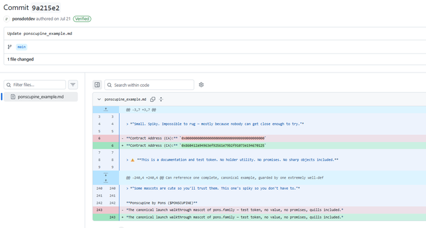The width and height of the screenshot is (426, 228).
Task: Click the Update ponscupine_example.md commit message
Action: [x=39, y=34]
